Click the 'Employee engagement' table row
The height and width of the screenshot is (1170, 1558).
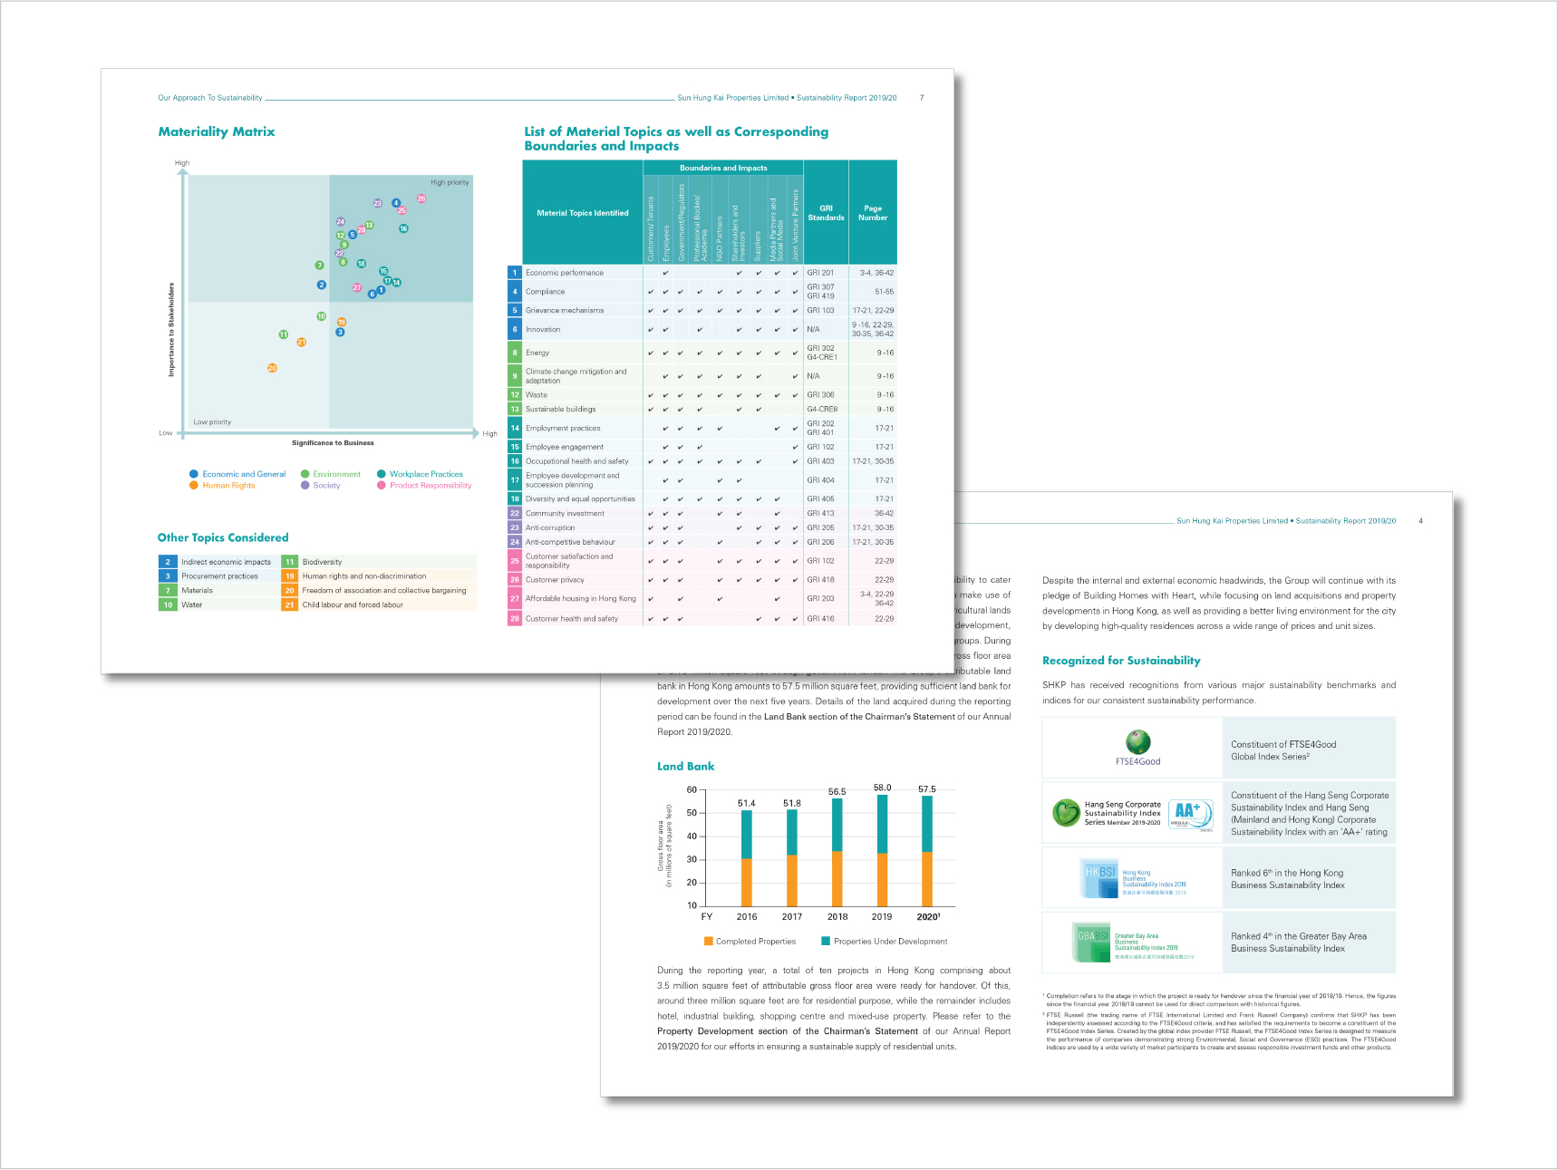pyautogui.click(x=702, y=447)
